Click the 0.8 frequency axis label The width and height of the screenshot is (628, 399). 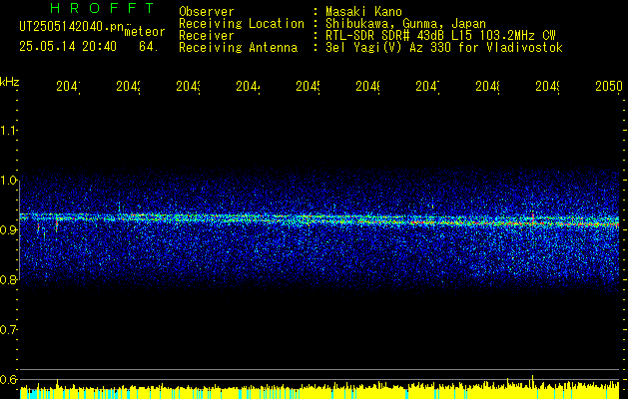pos(8,279)
